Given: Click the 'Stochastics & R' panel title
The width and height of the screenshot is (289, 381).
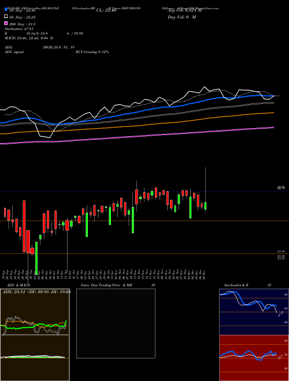Looking at the screenshot, I should (x=236, y=285).
